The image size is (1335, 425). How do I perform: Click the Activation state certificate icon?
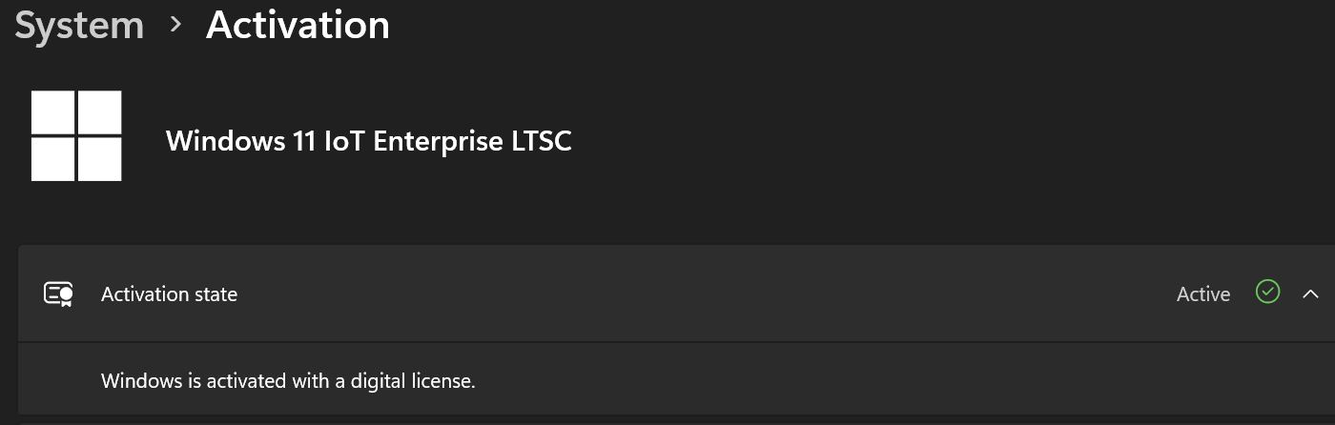(x=58, y=294)
